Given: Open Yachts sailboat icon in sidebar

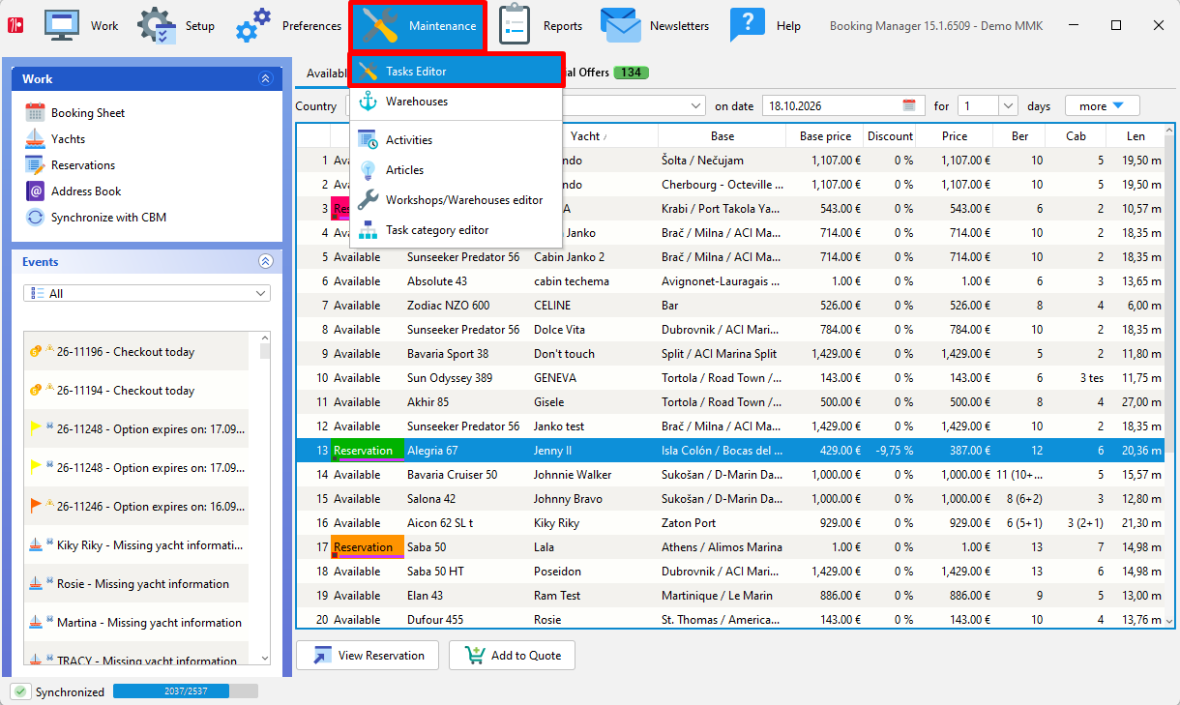Looking at the screenshot, I should 35,139.
